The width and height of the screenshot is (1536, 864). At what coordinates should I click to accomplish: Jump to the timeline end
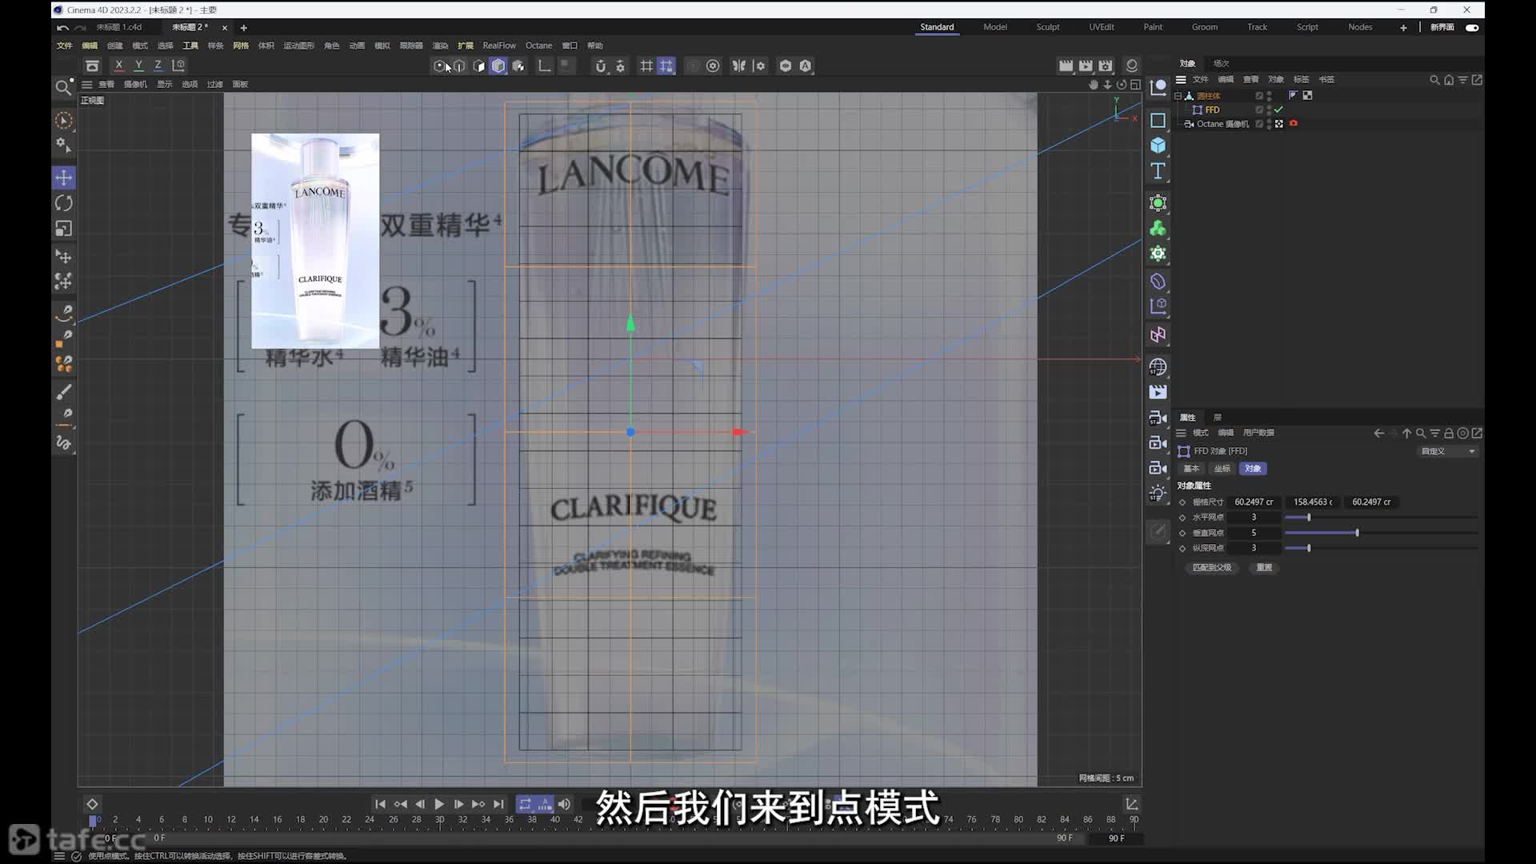498,804
